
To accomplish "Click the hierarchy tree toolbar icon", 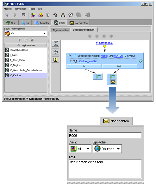I will tap(63, 15).
